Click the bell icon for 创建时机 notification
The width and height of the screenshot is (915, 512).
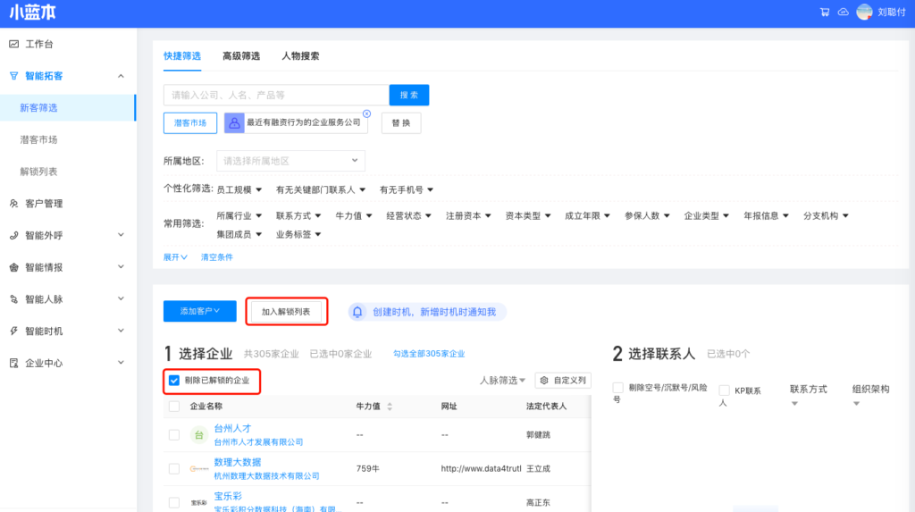point(358,312)
